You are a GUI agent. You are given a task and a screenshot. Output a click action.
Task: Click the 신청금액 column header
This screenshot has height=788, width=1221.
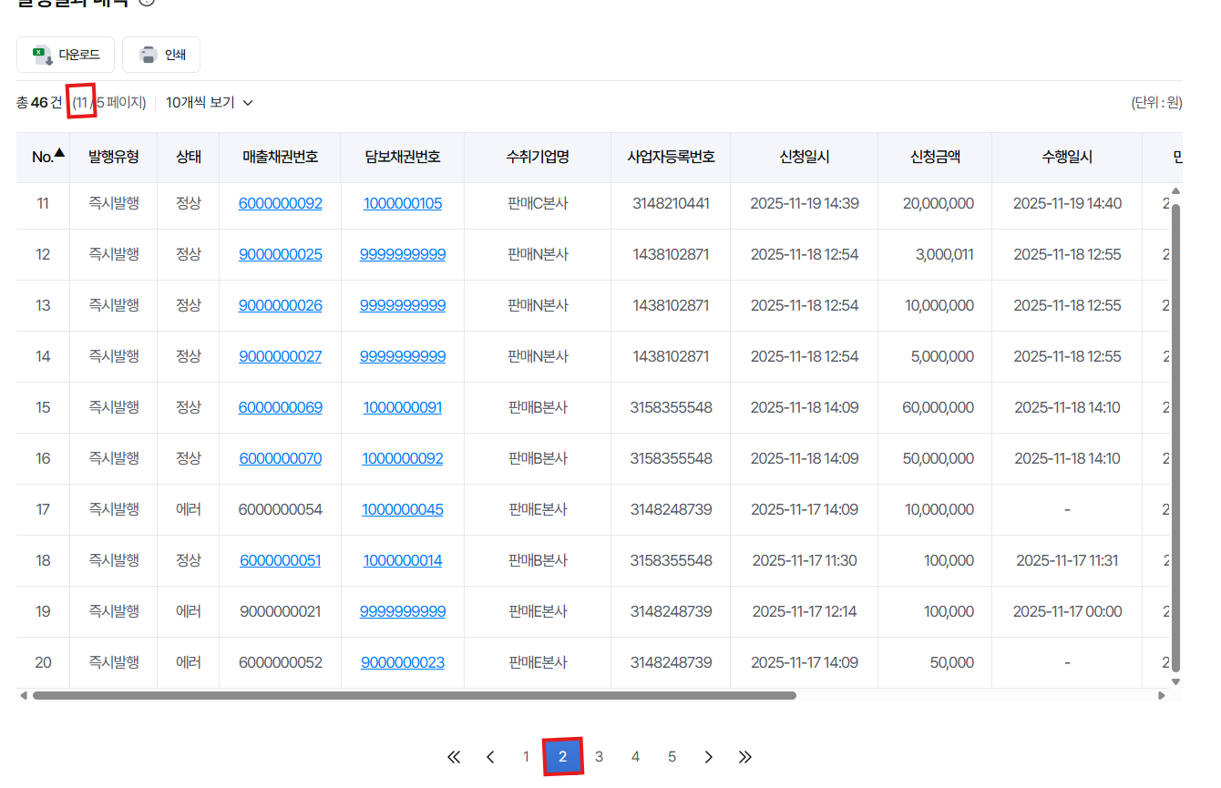pyautogui.click(x=935, y=158)
